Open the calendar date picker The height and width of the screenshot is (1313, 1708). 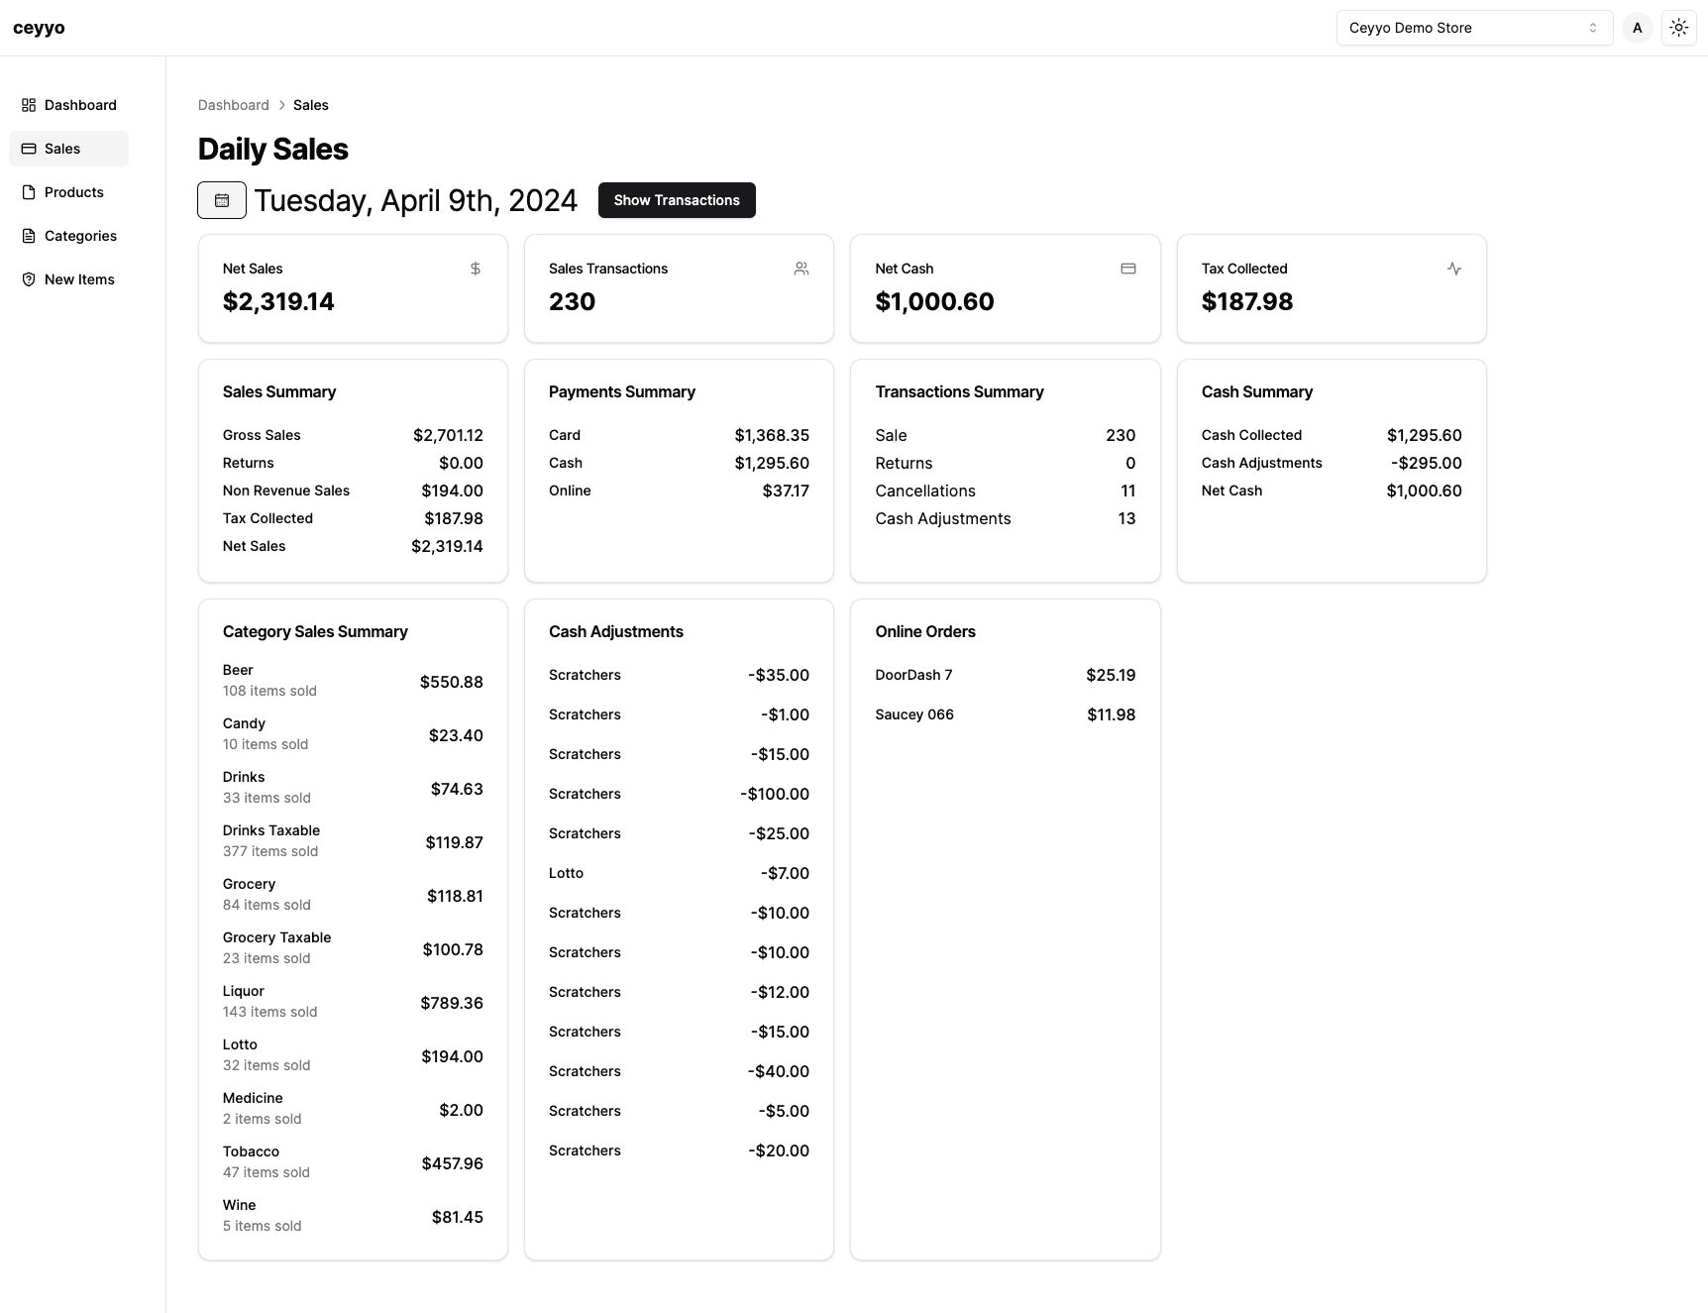(221, 199)
